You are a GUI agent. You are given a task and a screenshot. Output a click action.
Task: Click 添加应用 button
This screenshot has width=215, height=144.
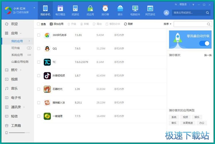56,24
